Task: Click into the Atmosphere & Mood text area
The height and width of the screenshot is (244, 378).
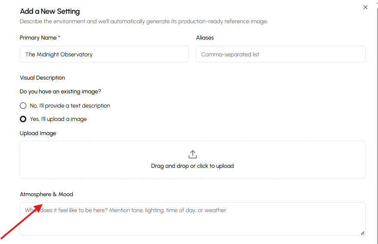Action: point(192,222)
